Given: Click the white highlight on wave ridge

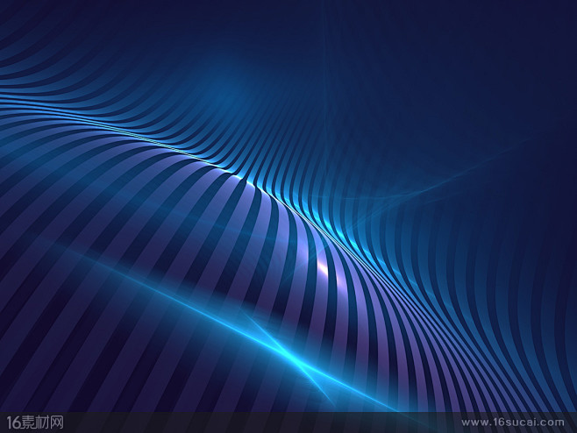Looking at the screenshot, I should [321, 264].
